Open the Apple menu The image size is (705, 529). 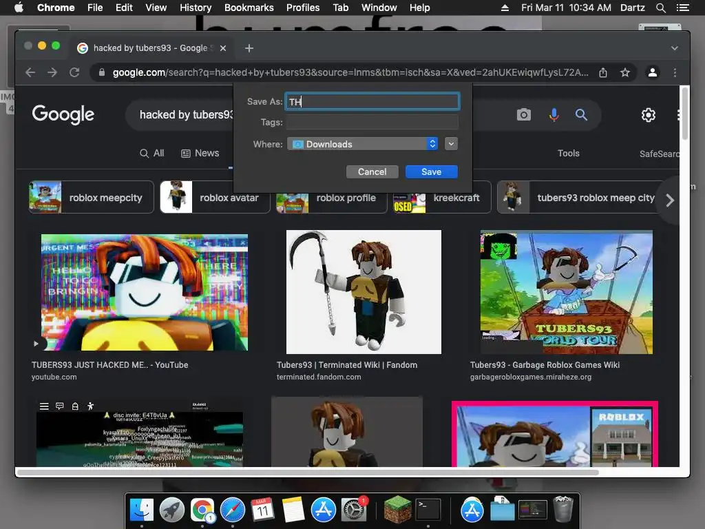pos(19,8)
